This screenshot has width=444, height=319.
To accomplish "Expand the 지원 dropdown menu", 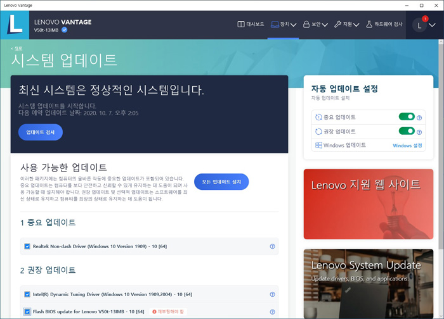I will point(346,25).
